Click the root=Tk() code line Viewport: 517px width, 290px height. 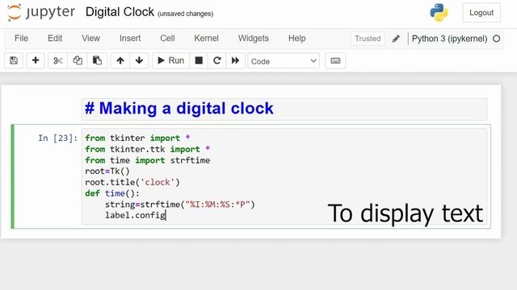(x=107, y=171)
